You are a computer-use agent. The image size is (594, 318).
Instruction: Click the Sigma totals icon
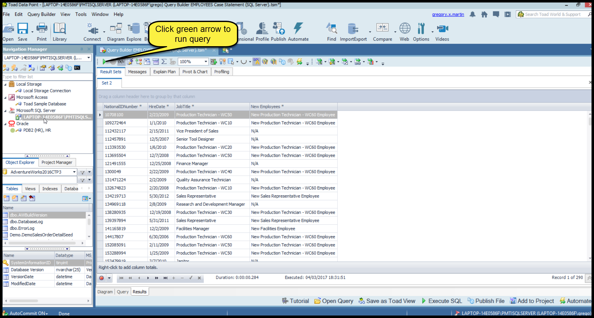click(164, 62)
